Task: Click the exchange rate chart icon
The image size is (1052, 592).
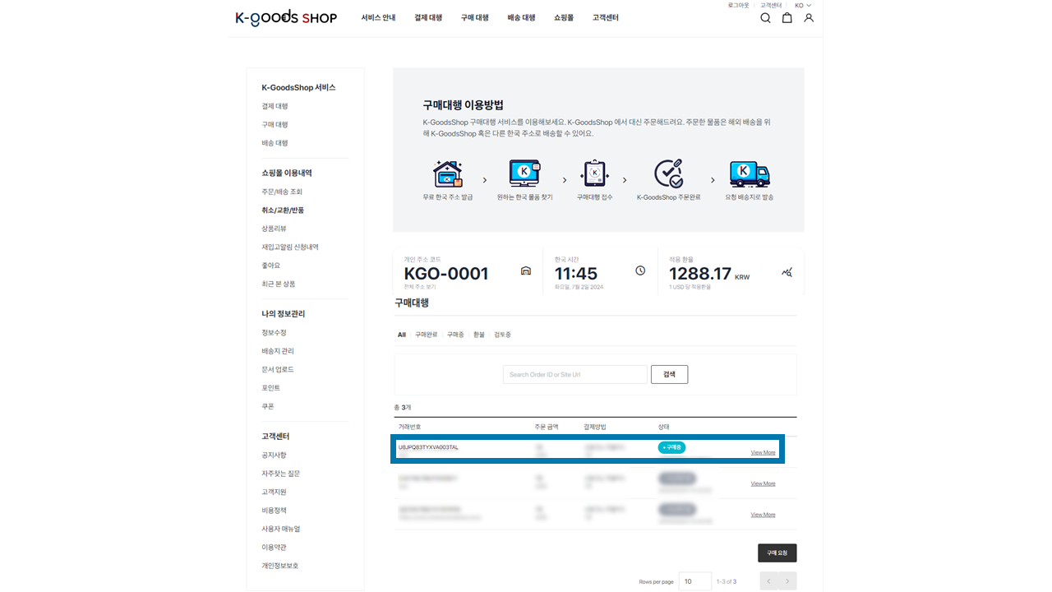Action: (787, 272)
